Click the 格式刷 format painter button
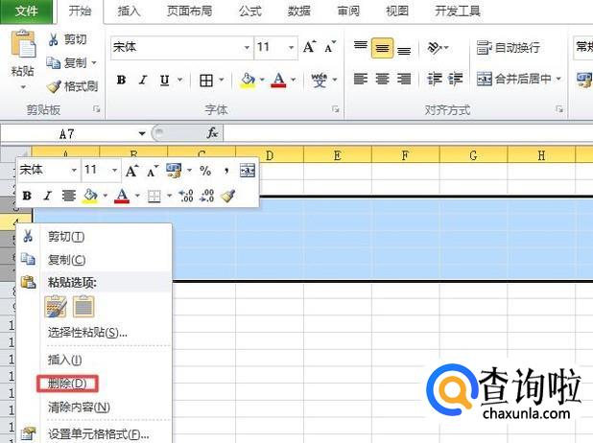 pos(72,86)
